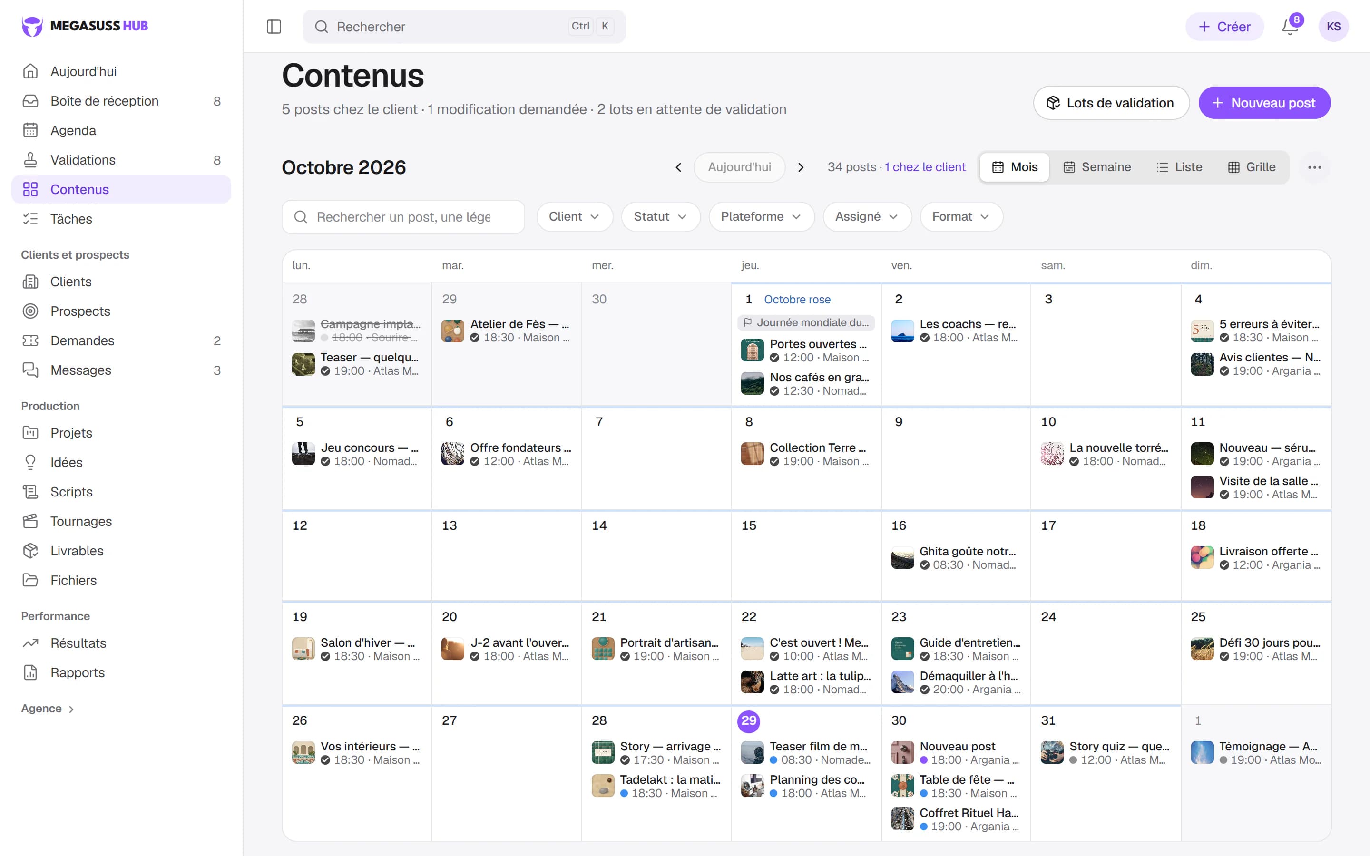Go to previous month arrow
1370x856 pixels.
coord(678,167)
